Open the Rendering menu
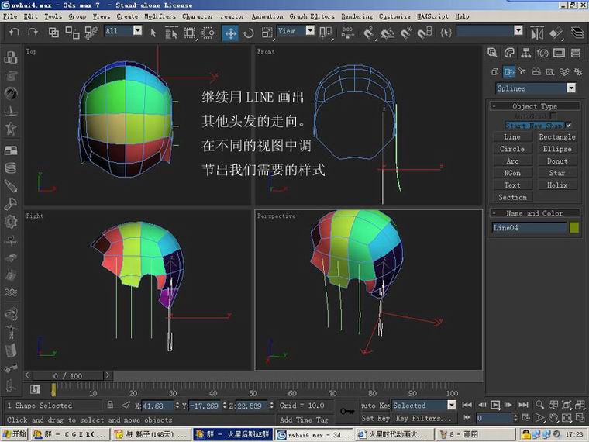The image size is (589, 442). click(x=356, y=16)
